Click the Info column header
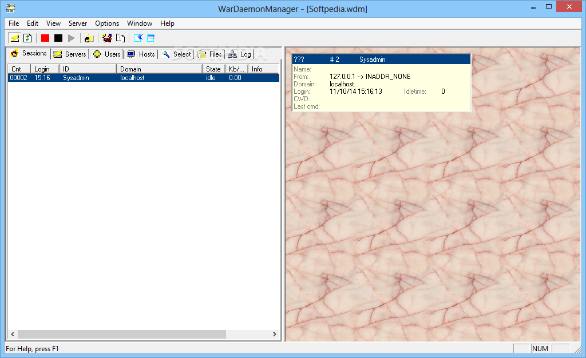Image resolution: width=586 pixels, height=358 pixels. (x=263, y=69)
